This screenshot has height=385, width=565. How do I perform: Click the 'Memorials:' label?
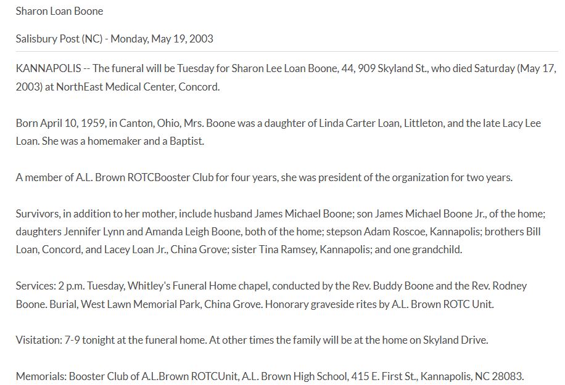click(41, 376)
